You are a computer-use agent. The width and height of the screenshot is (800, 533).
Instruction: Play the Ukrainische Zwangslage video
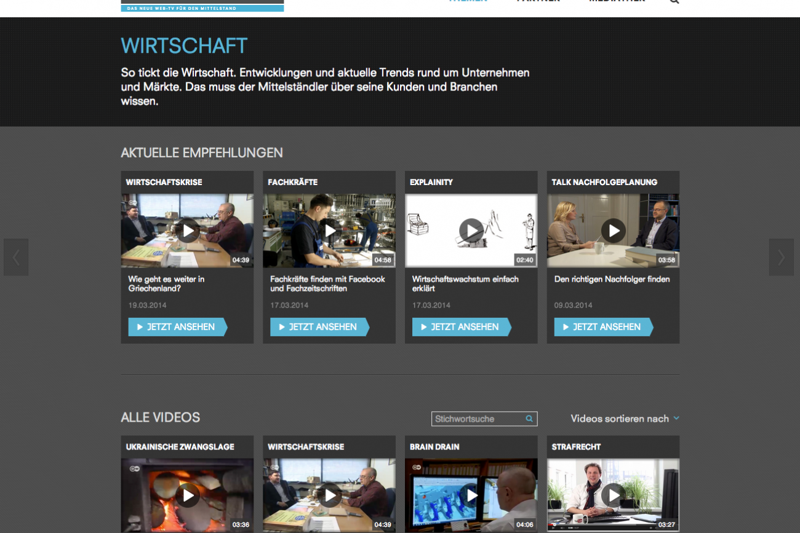click(x=187, y=495)
